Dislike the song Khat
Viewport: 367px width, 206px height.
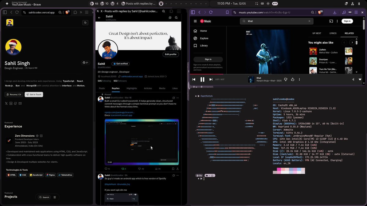(286, 79)
